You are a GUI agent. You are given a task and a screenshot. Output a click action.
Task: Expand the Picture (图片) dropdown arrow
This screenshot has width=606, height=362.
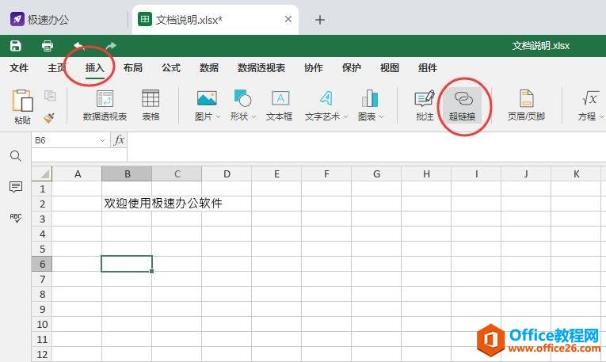click(x=218, y=116)
